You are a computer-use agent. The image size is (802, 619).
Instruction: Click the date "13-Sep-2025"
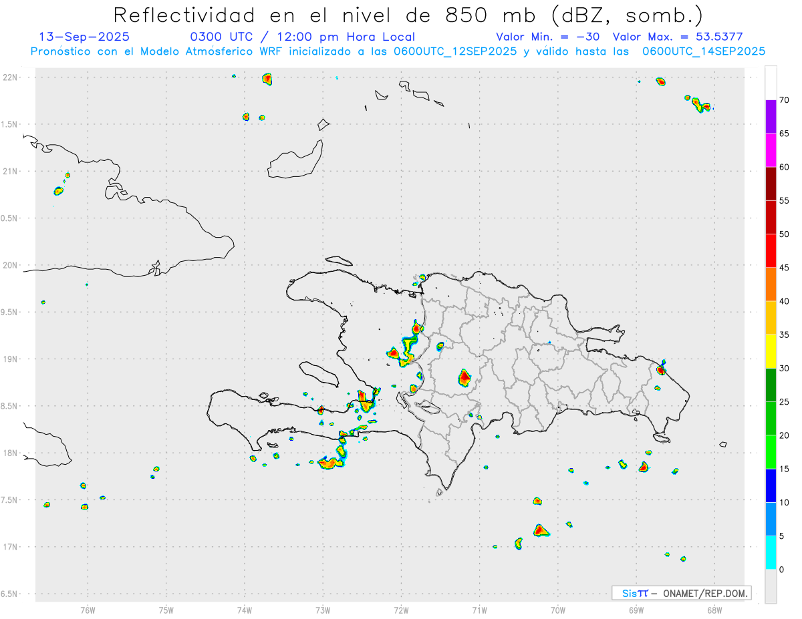coord(84,37)
